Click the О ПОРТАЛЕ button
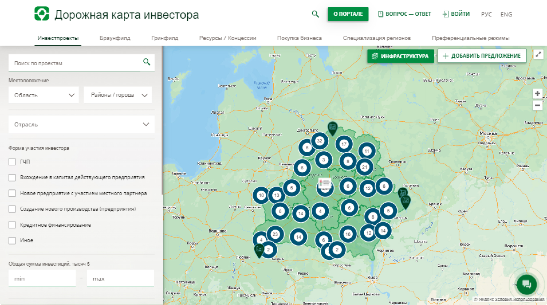This screenshot has height=305, width=547. tap(348, 14)
